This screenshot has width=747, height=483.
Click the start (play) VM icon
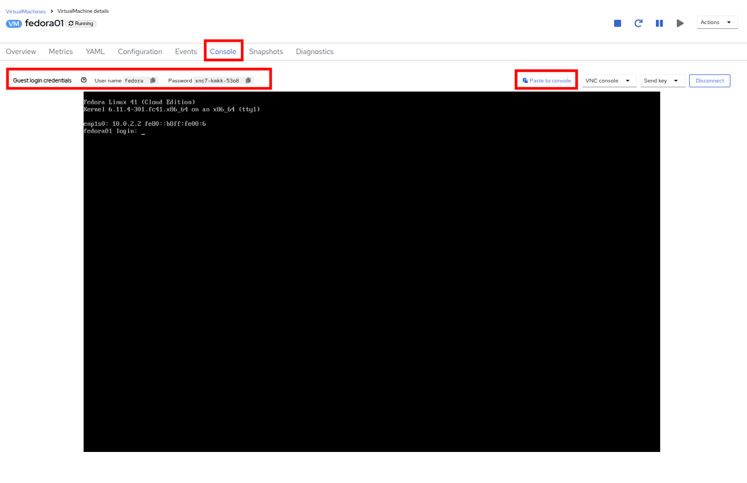pos(680,23)
